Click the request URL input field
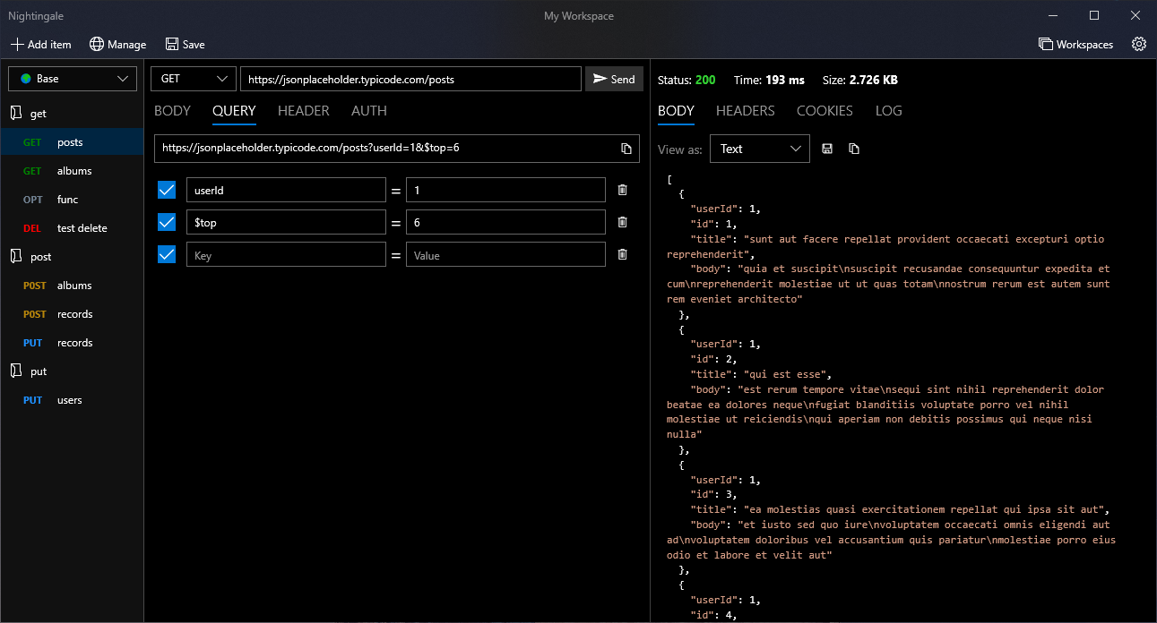Viewport: 1157px width, 623px height. (x=410, y=79)
